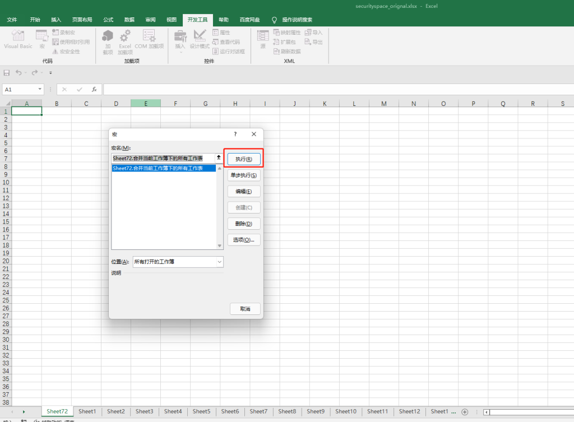Switch to Sheet1 tab
This screenshot has height=422, width=574.
[x=87, y=411]
